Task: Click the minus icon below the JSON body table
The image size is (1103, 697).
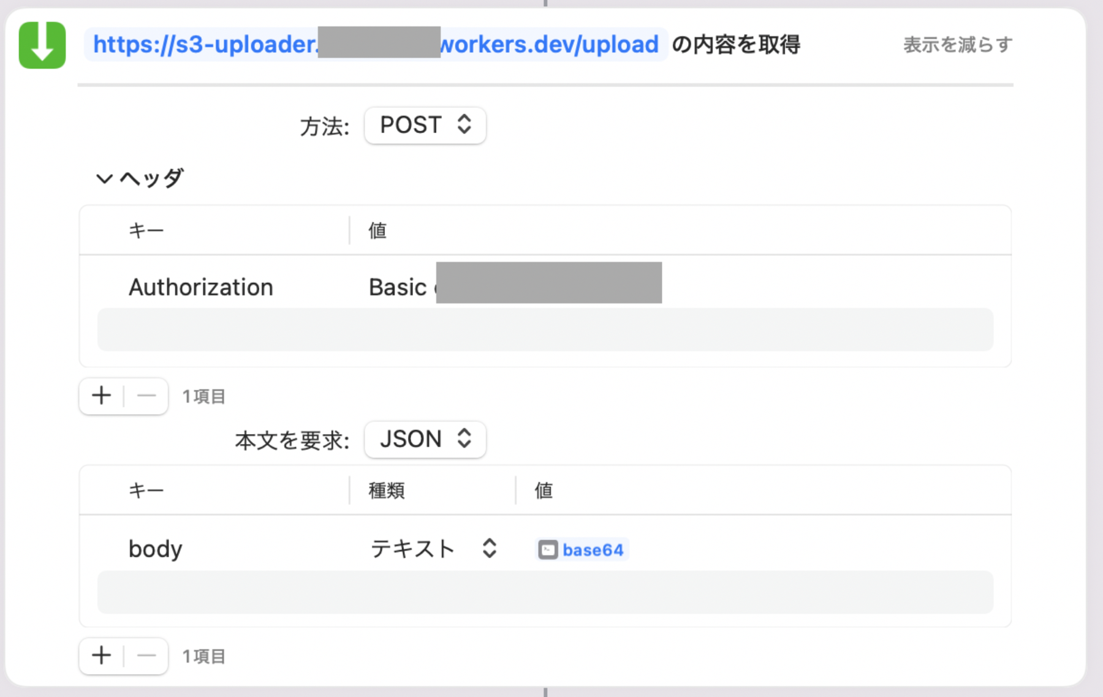Action: point(146,655)
